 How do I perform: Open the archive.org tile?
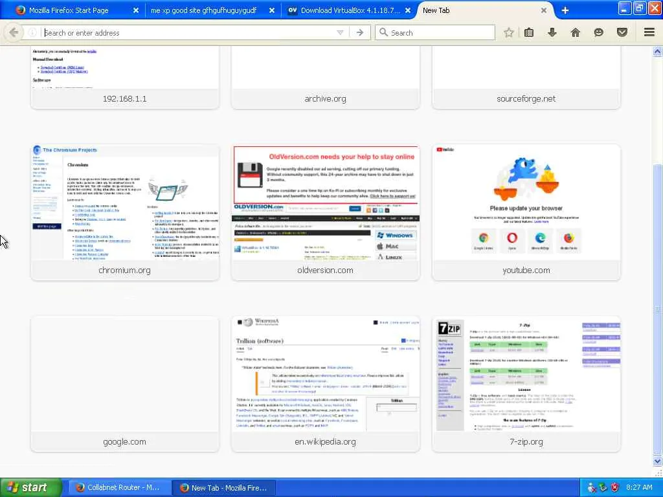click(x=325, y=78)
